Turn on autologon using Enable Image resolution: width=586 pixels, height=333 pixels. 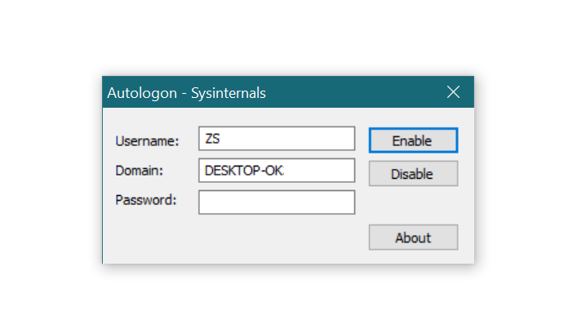(x=412, y=140)
